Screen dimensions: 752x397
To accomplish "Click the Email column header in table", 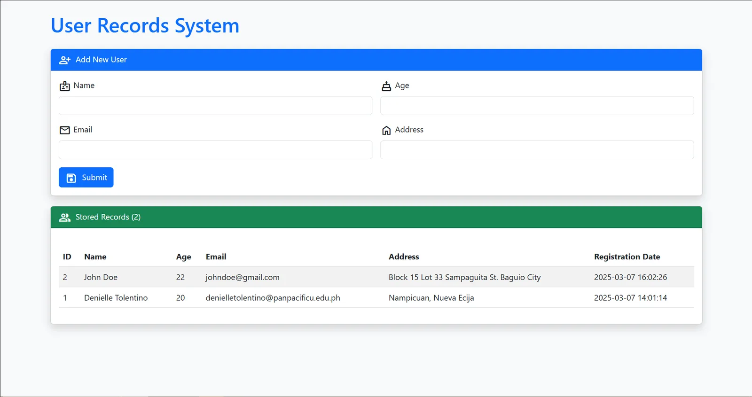I will 216,257.
